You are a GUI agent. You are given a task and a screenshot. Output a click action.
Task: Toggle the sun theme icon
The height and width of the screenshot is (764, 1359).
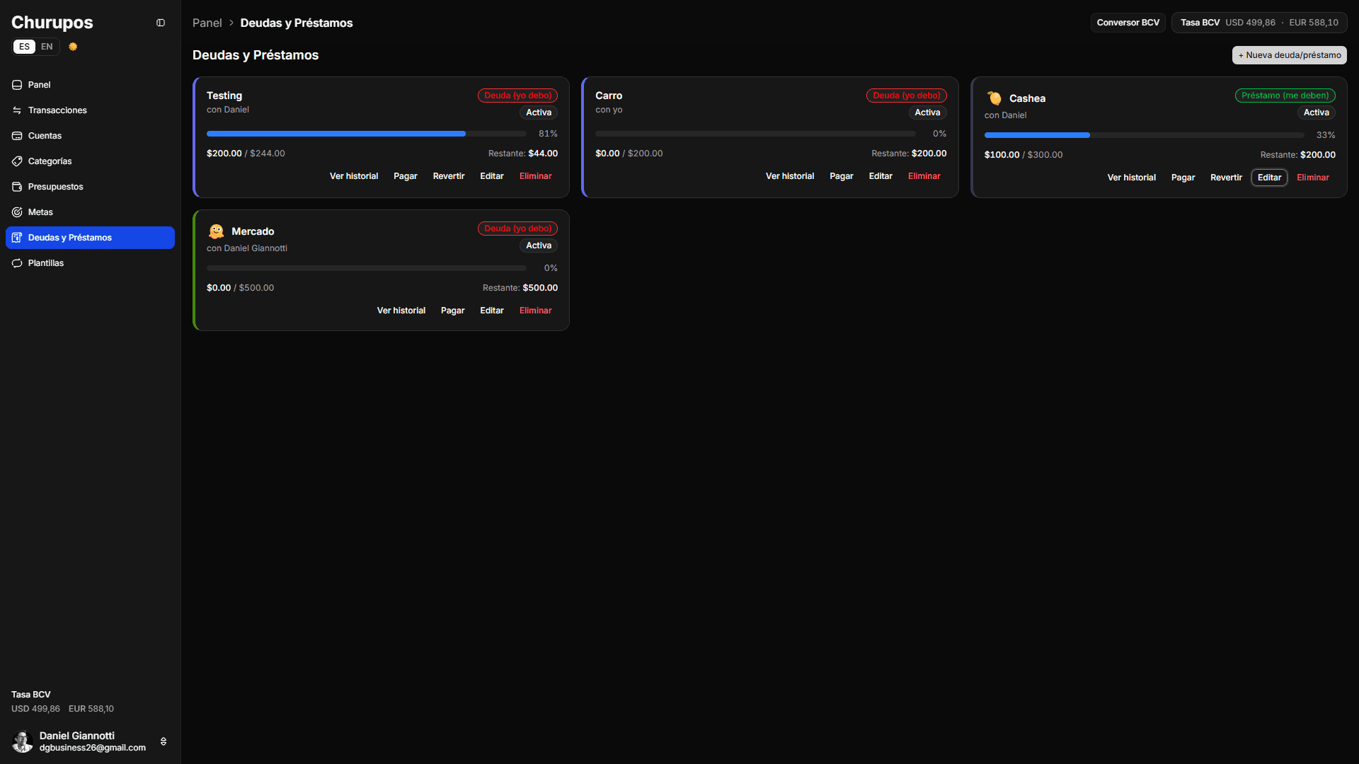click(73, 47)
